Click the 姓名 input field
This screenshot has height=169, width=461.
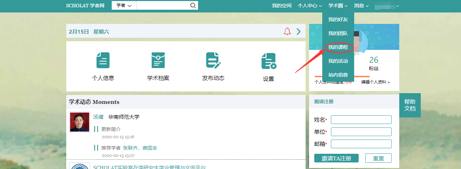pyautogui.click(x=361, y=120)
